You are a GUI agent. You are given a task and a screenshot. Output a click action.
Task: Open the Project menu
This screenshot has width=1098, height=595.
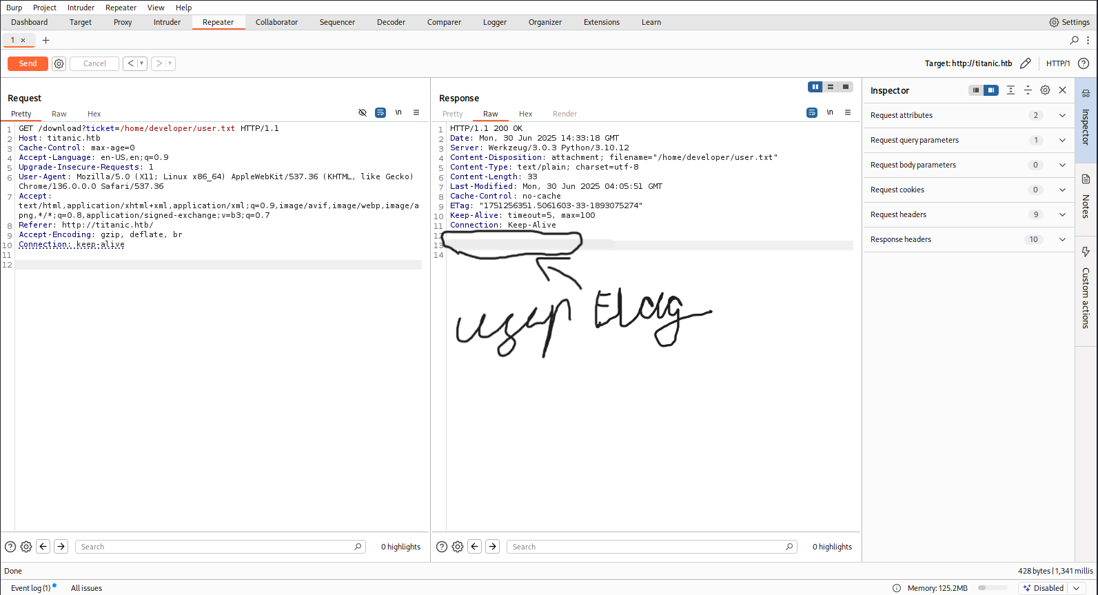pos(45,8)
